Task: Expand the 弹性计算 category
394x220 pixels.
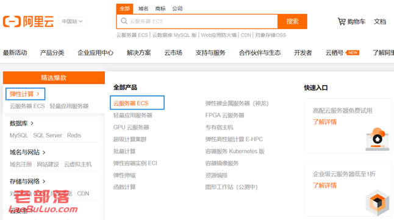Action: pos(25,94)
